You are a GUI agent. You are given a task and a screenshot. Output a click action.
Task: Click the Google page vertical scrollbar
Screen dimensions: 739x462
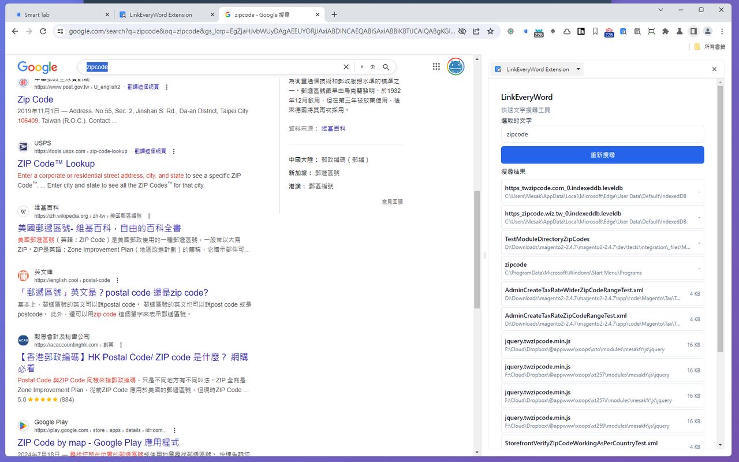point(477,248)
